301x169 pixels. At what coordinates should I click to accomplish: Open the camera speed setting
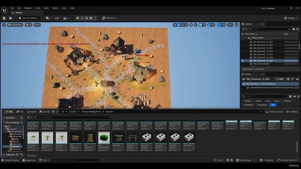pos(230,25)
